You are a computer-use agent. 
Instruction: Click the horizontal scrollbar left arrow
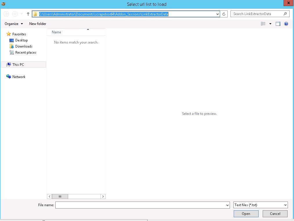coord(50,196)
